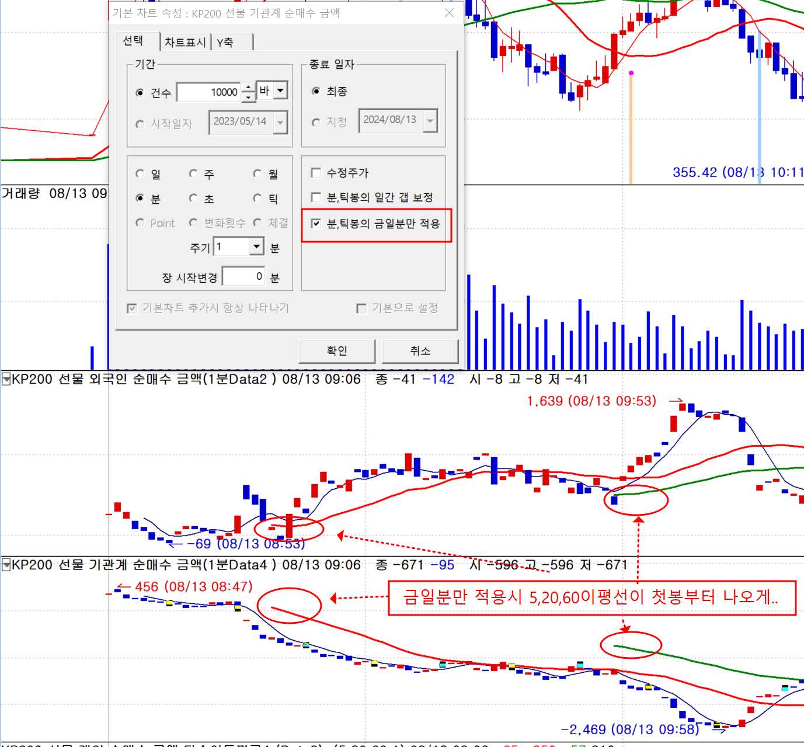This screenshot has width=804, height=747.
Task: Select the 틱 radio button
Action: pos(257,199)
